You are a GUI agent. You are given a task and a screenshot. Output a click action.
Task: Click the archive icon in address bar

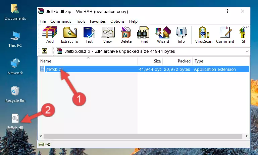59,51
